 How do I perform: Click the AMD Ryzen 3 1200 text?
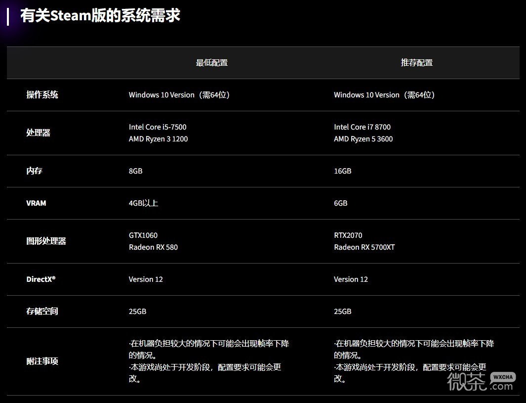(159, 139)
